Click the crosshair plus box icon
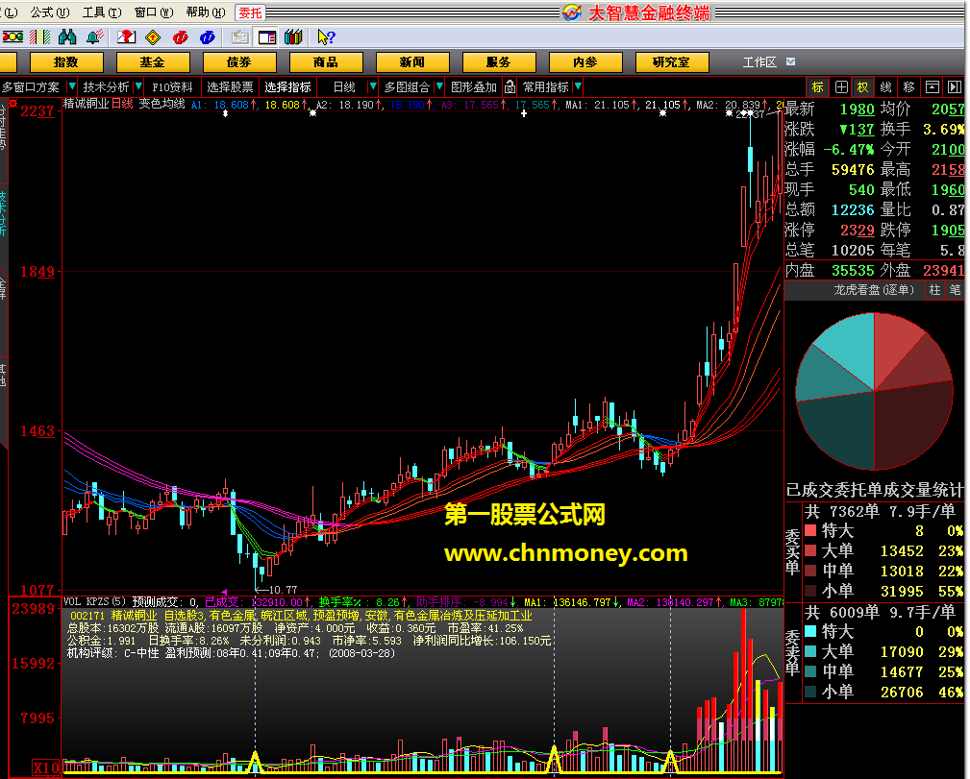This screenshot has width=970, height=779. point(841,87)
